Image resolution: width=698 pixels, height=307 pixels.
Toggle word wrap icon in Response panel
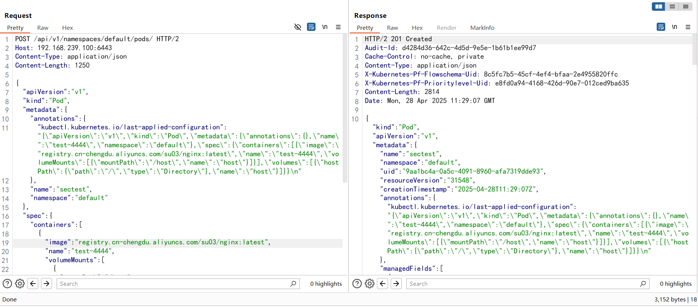661,27
